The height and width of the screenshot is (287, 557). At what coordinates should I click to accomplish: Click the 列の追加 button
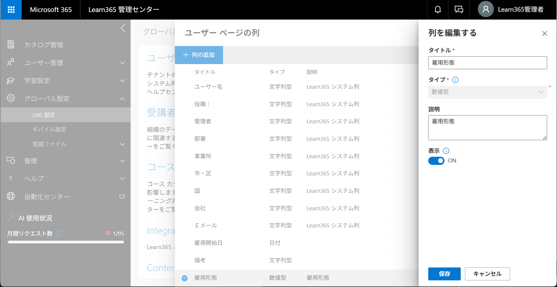(x=199, y=55)
